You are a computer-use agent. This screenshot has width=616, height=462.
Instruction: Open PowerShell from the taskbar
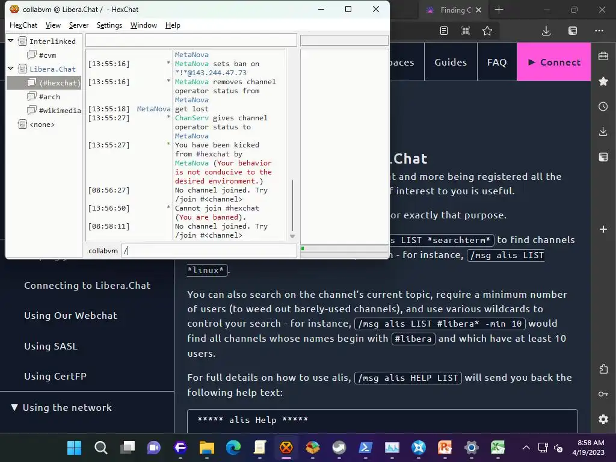365,448
